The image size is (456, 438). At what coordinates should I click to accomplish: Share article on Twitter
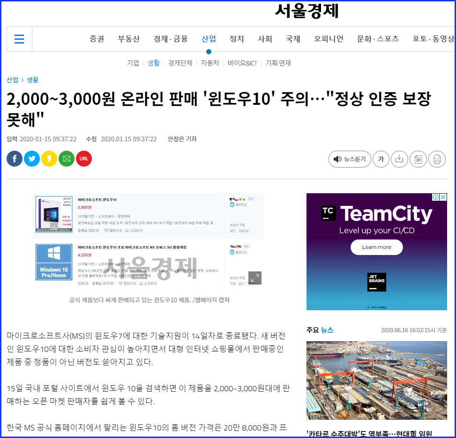tap(32, 159)
